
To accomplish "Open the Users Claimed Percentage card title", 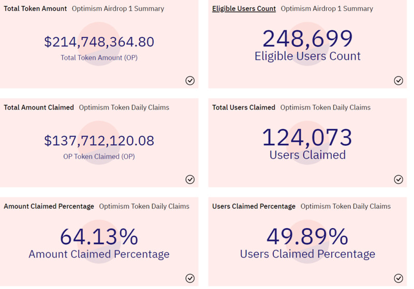I will [254, 206].
